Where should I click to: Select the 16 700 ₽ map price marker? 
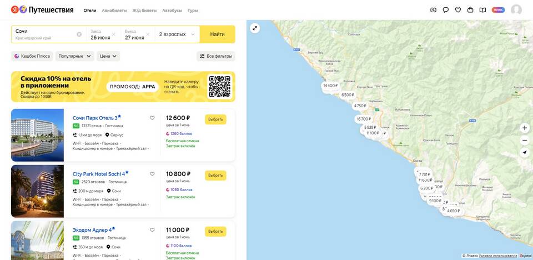(363, 119)
